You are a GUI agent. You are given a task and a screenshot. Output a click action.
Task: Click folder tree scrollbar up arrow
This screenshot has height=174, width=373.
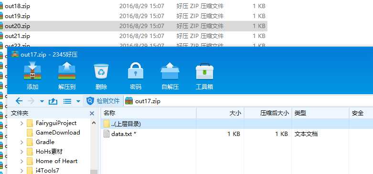tap(94, 123)
